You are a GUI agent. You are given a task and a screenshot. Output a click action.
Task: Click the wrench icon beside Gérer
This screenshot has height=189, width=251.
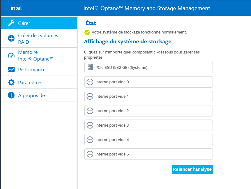[11, 23]
